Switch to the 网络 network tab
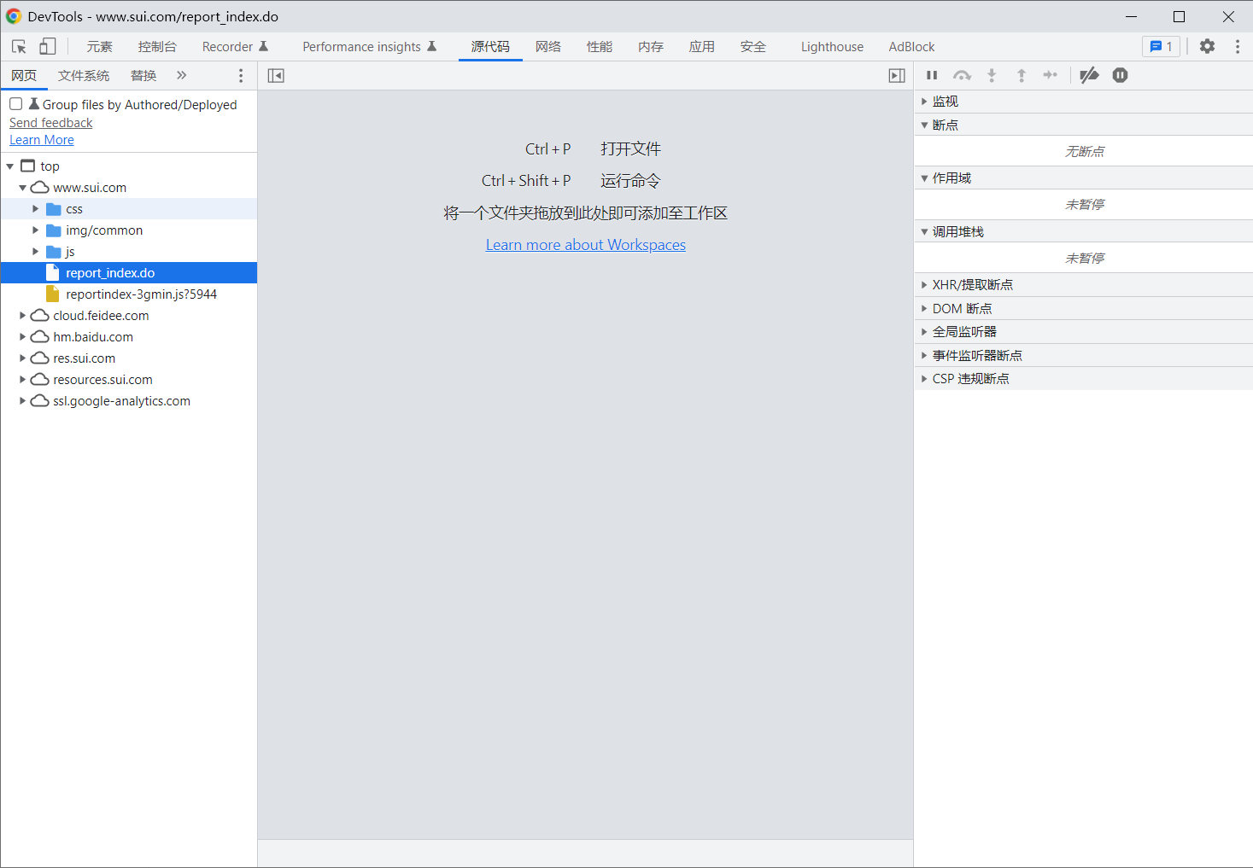The image size is (1253, 868). (x=548, y=47)
